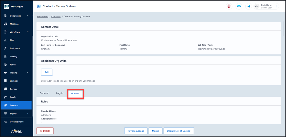Open the megaphone announcements icon
286x137 pixels.
click(x=249, y=6)
